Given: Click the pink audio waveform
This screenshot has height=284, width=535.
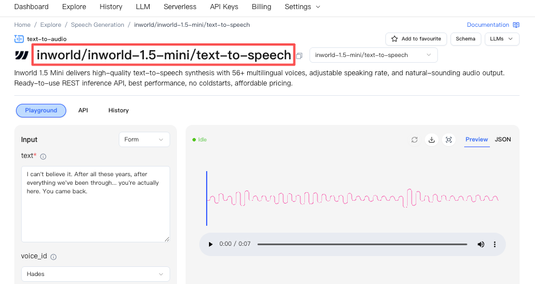Looking at the screenshot, I should 353,198.
